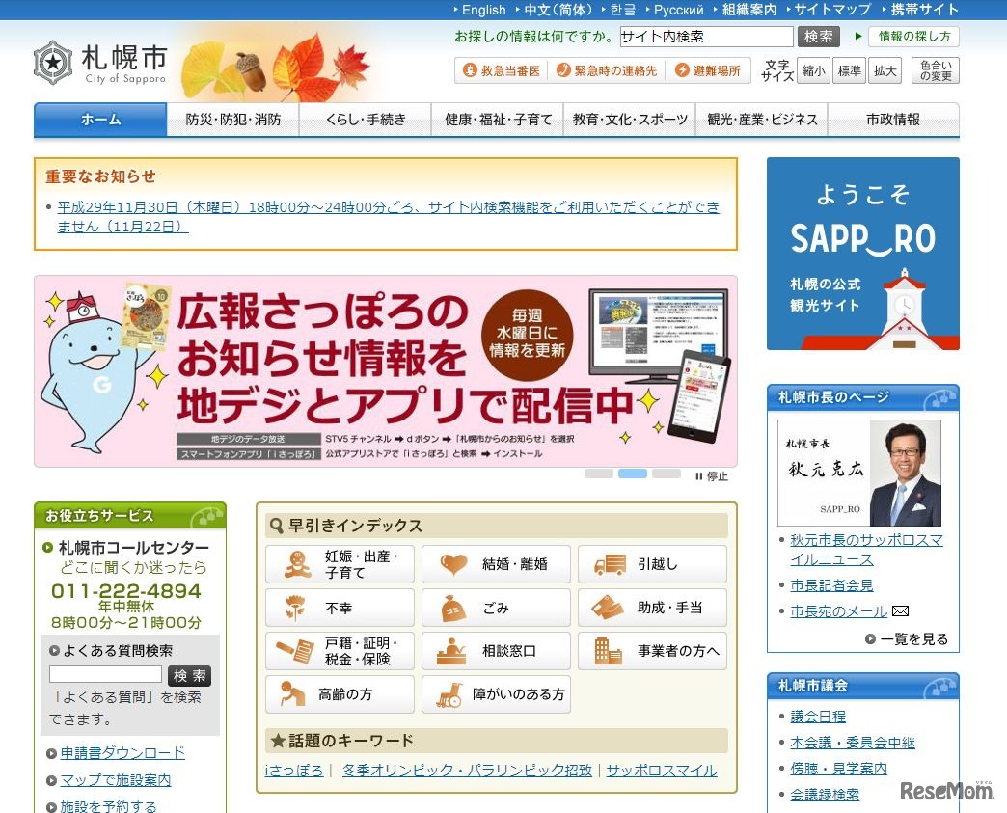Open for people with disabilities (障がいのある方)
1007x813 pixels.
click(496, 694)
